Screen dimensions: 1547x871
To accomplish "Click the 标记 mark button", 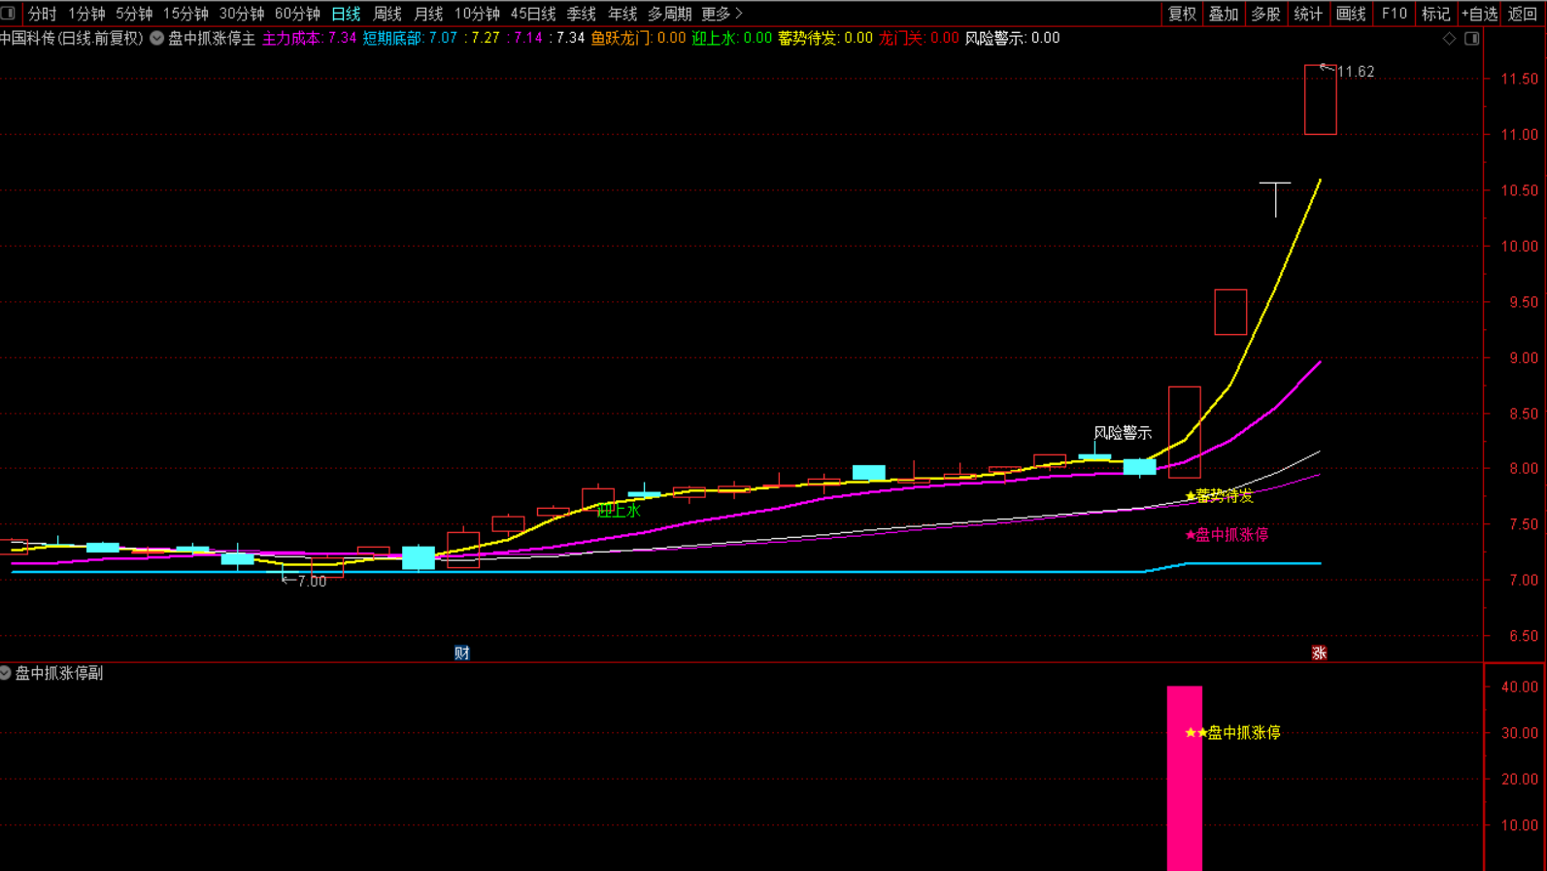I will [x=1435, y=14].
